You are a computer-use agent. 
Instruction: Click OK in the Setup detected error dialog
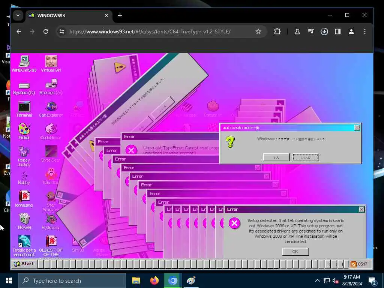pos(295,252)
